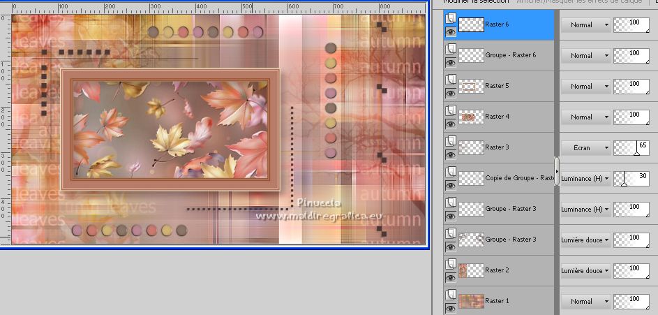Toggle visibility of Raster 2 layer
This screenshot has height=315, width=658.
[451, 277]
